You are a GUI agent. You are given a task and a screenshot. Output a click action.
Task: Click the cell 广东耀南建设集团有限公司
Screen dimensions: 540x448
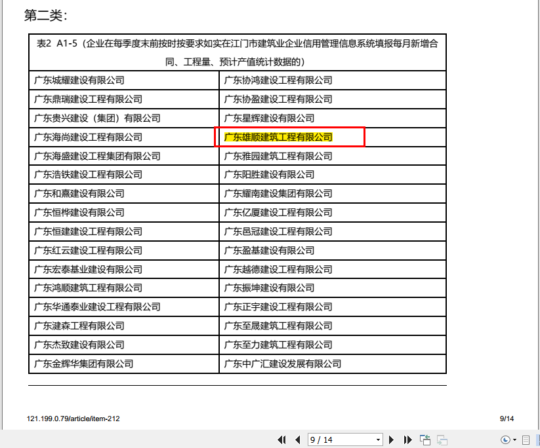tap(333, 194)
